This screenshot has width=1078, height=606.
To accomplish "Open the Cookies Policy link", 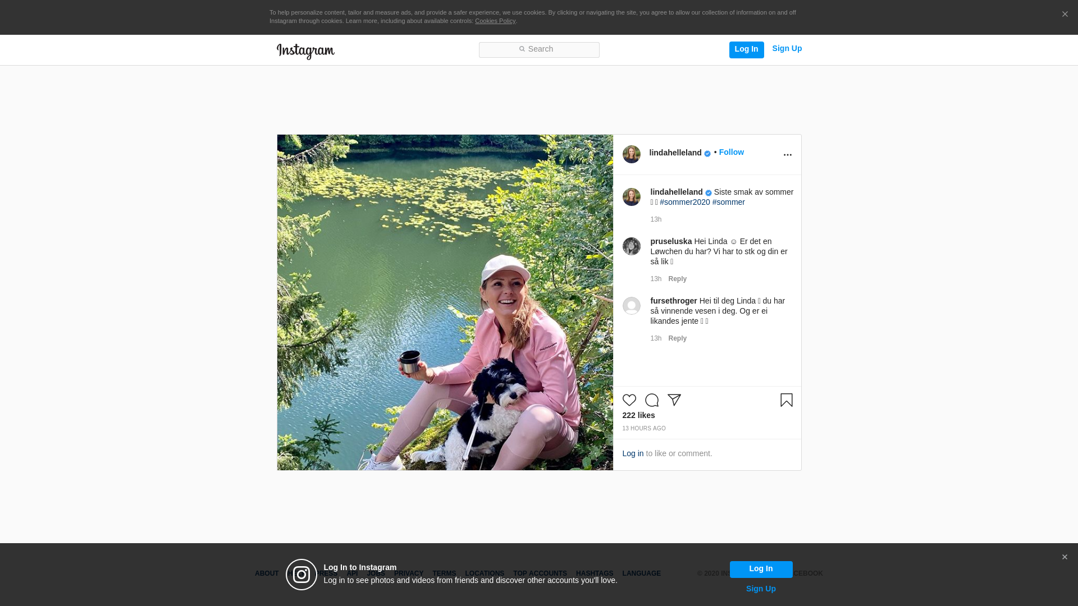I will coord(495,21).
